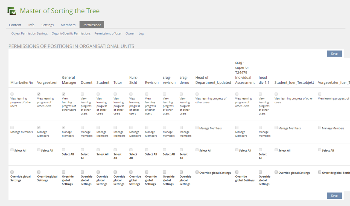Open the Owner subtab
This screenshot has width=350, height=206.
[130, 34]
